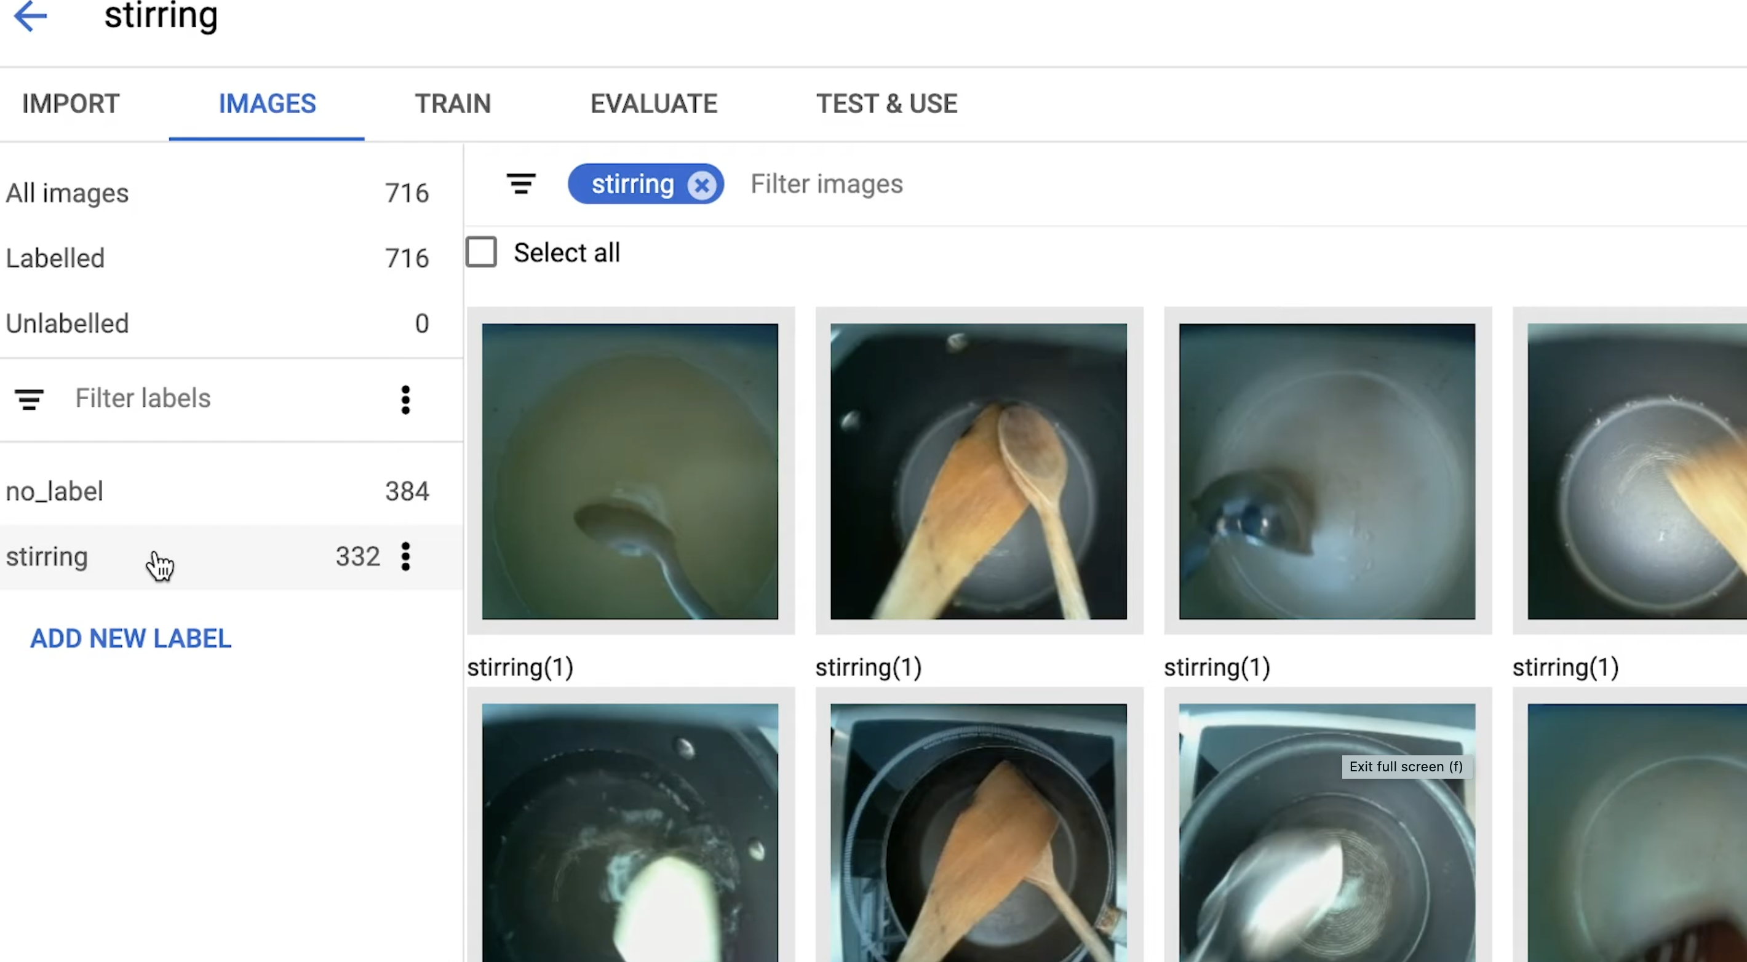The height and width of the screenshot is (962, 1747).
Task: Remove the stirring filter tag
Action: coord(700,184)
